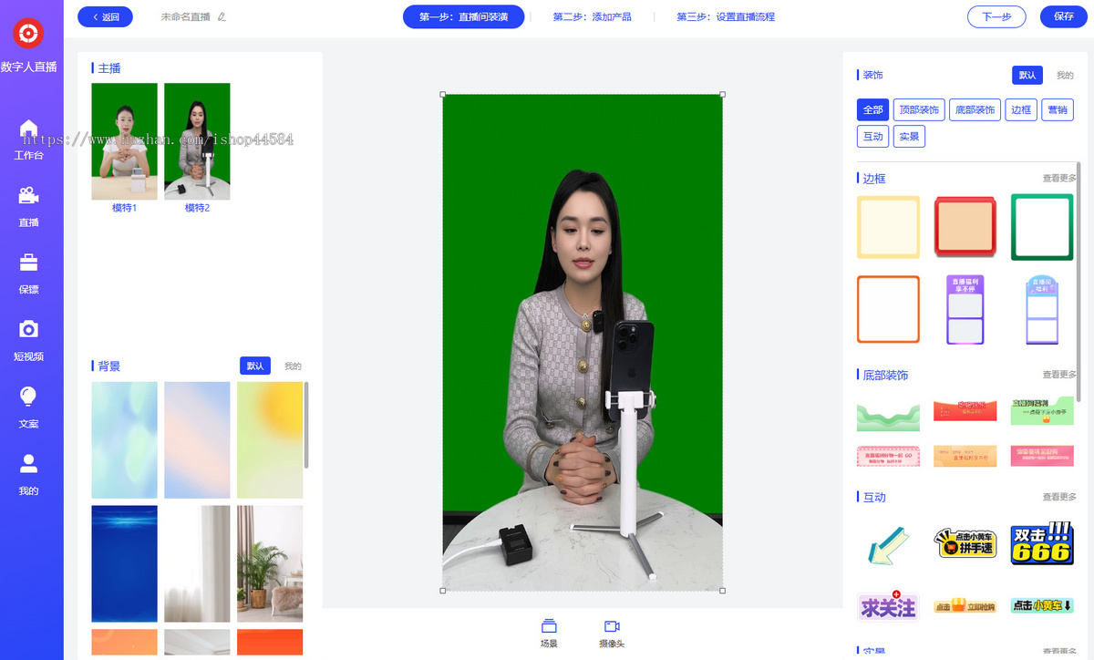The width and height of the screenshot is (1094, 660).
Task: Add the green 主播推荐 bottom banner
Action: click(x=1041, y=410)
